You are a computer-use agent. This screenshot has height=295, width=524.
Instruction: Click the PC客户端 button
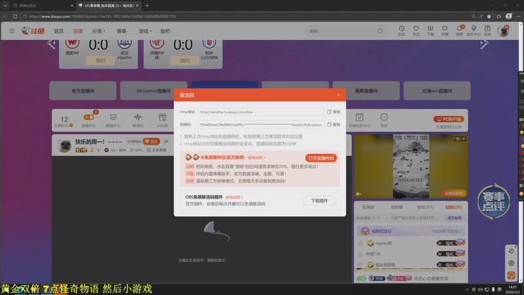(449, 119)
